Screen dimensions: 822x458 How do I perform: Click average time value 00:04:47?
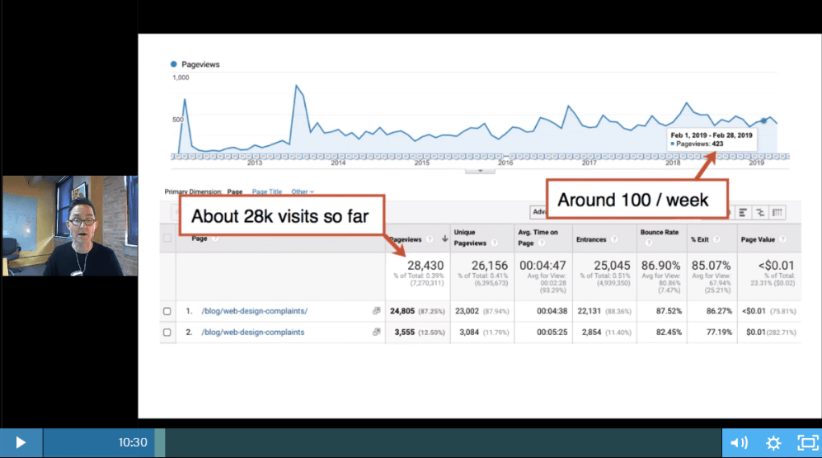click(543, 266)
